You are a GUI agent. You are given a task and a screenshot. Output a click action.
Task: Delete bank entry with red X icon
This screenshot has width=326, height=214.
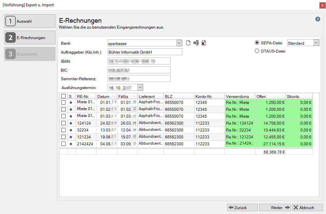204,43
